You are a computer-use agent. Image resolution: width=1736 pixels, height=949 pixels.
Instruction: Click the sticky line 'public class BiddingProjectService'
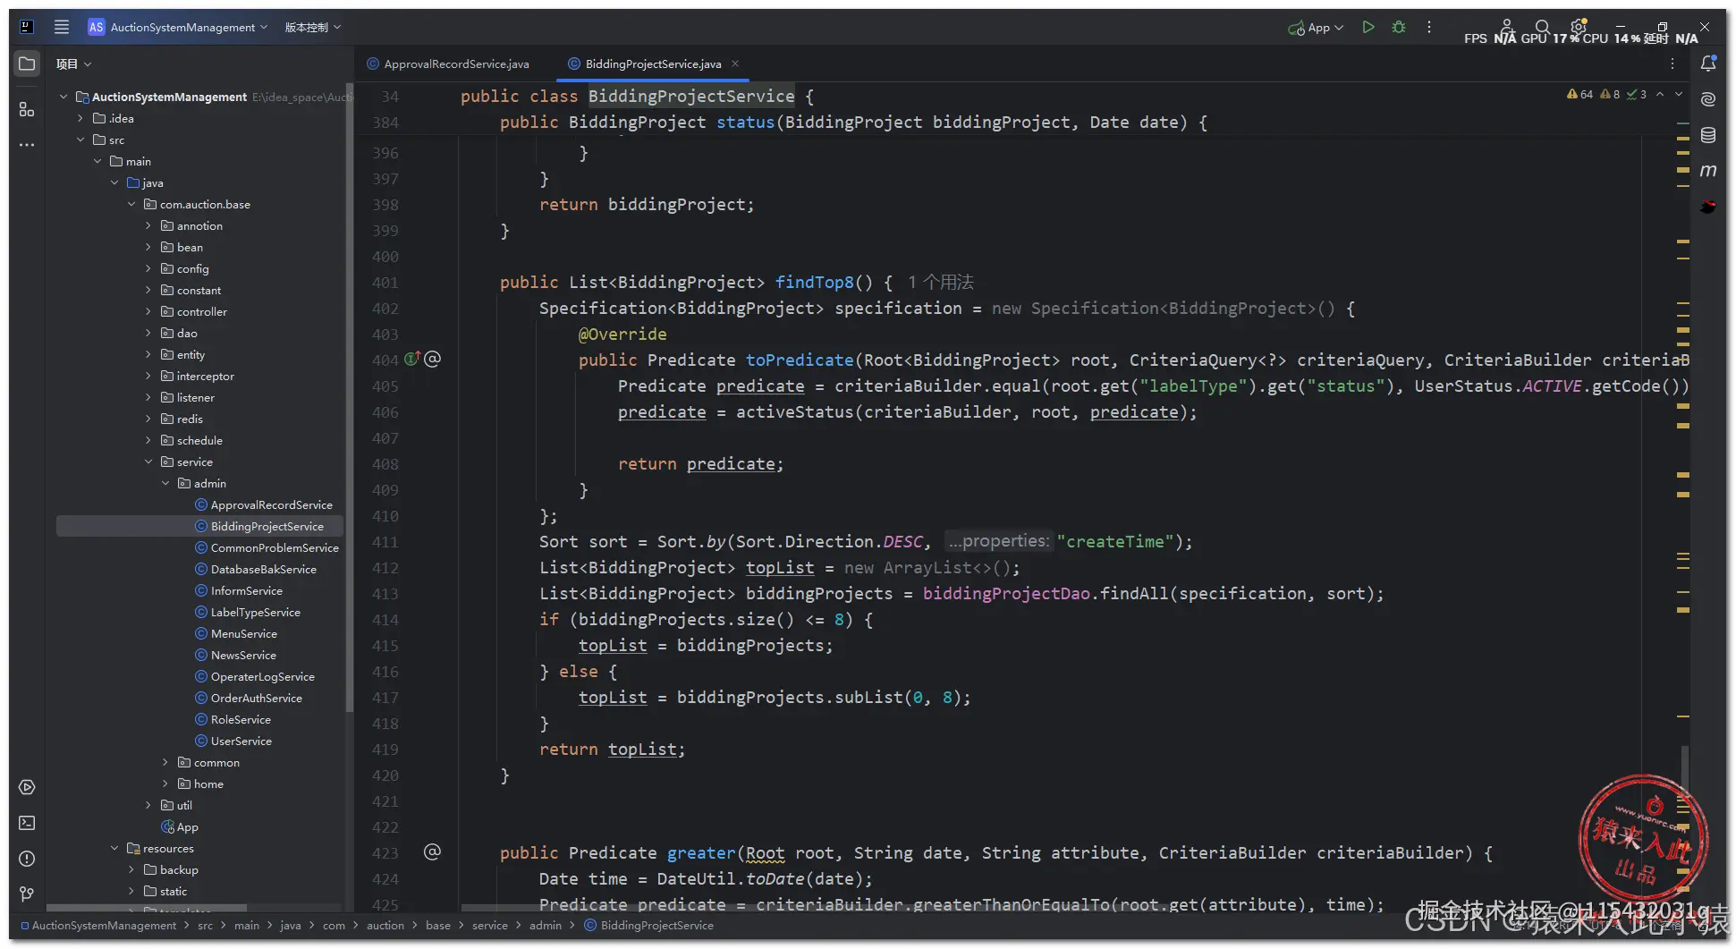tap(637, 97)
